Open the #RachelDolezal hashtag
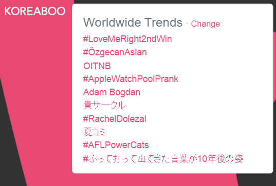This screenshot has height=186, width=276. click(x=115, y=119)
